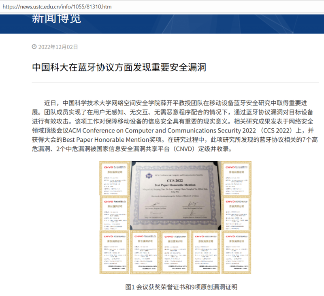Click the name 薛开平 in the article paragraph
324x296 pixels.
coord(179,102)
